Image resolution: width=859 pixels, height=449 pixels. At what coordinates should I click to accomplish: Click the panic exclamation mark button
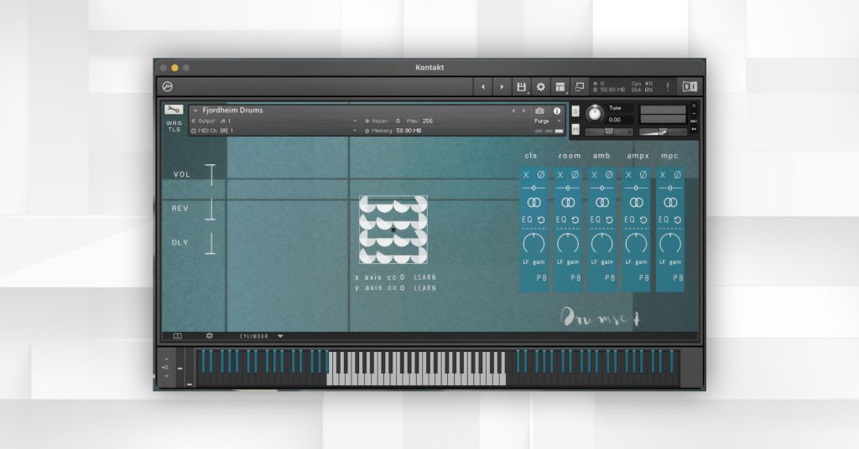coord(667,86)
